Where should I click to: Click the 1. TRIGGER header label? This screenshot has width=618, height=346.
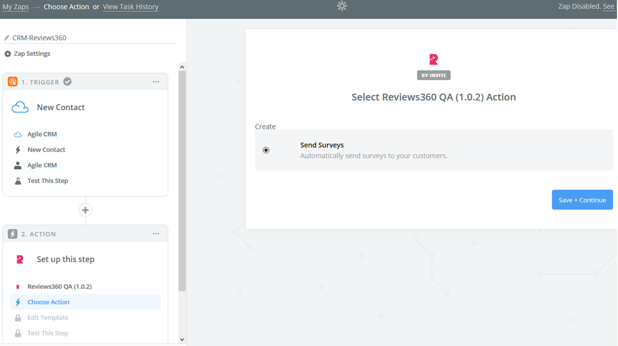pos(40,82)
